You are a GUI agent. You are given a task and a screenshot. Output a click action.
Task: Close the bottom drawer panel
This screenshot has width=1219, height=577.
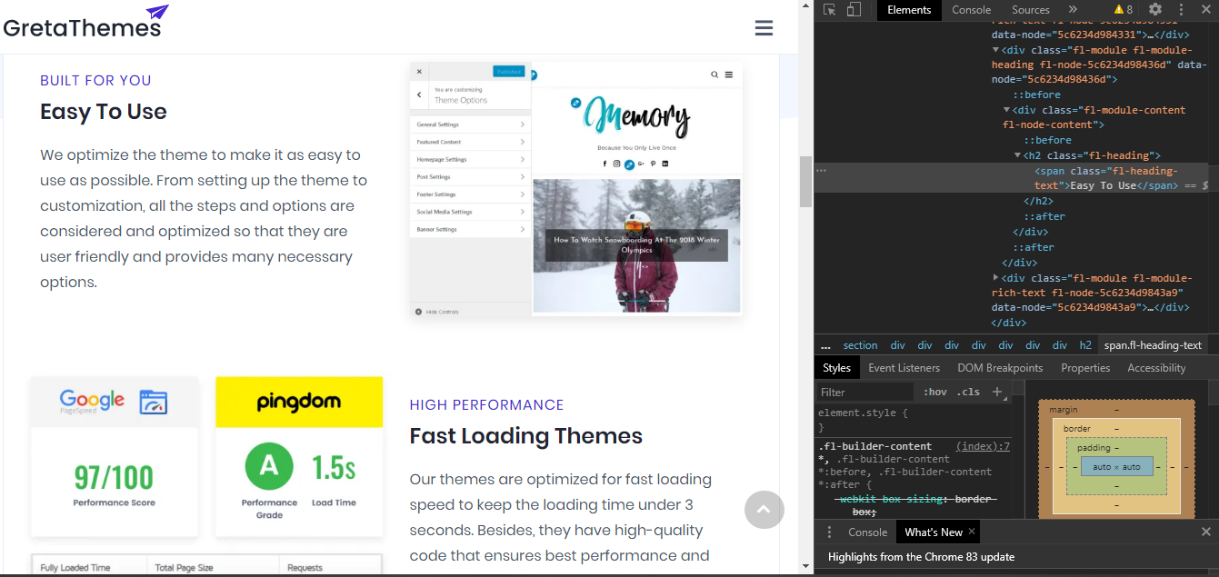coord(1206,532)
